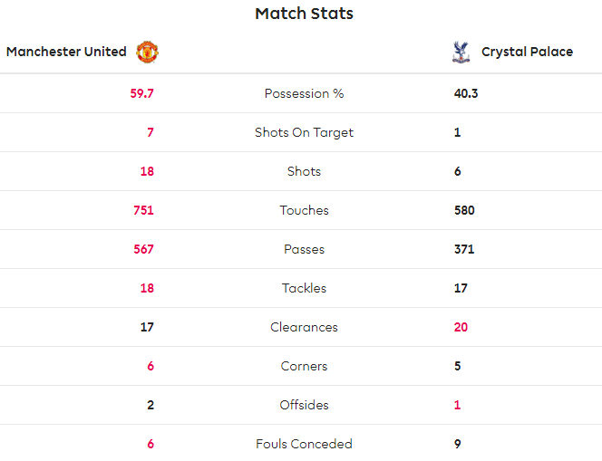Click Manchester United's 59.7 possession value
This screenshot has width=602, height=461.
[141, 93]
